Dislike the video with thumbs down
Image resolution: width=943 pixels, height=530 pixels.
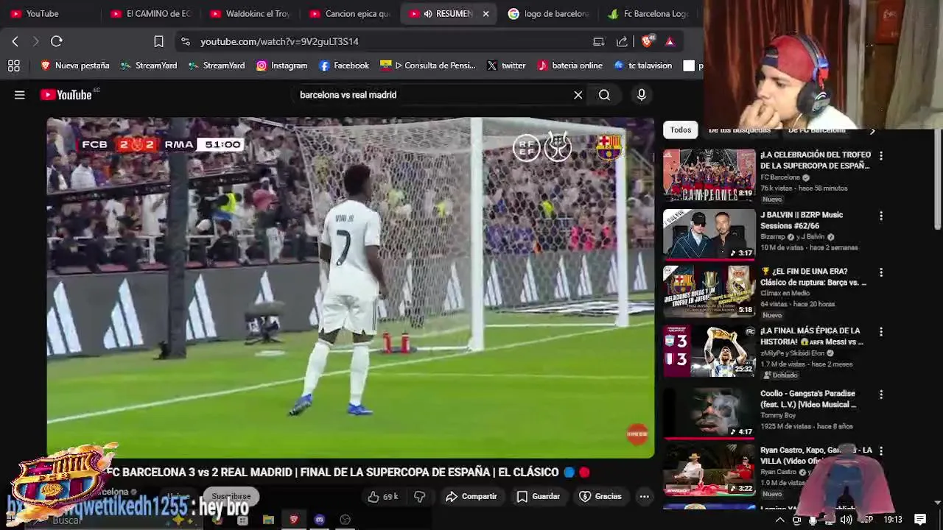[x=419, y=497]
